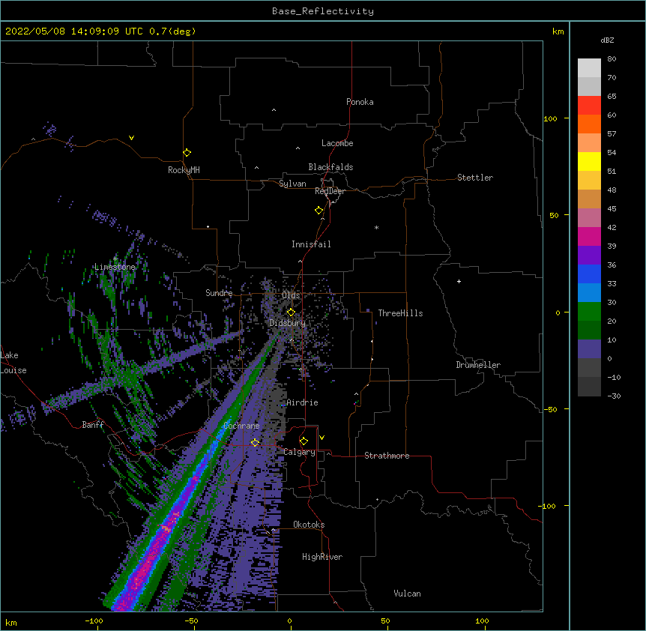This screenshot has width=646, height=631.
Task: Click the RedDeer city label
Action: coord(330,191)
